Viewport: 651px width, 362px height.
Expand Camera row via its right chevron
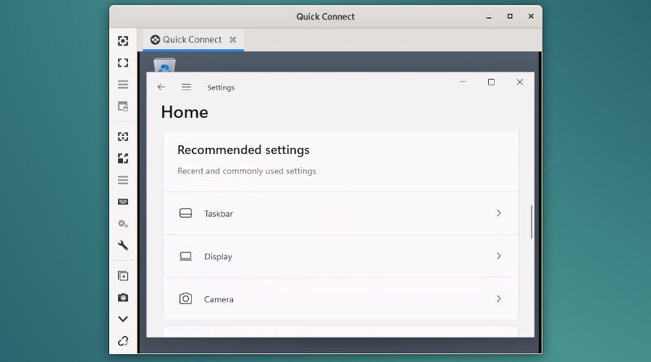tap(499, 299)
